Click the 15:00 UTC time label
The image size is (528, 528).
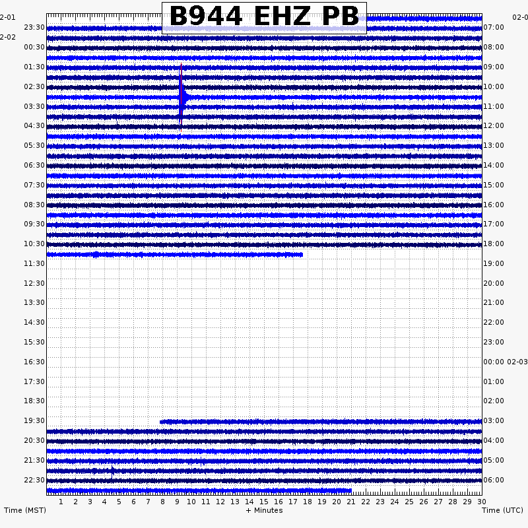[494, 185]
